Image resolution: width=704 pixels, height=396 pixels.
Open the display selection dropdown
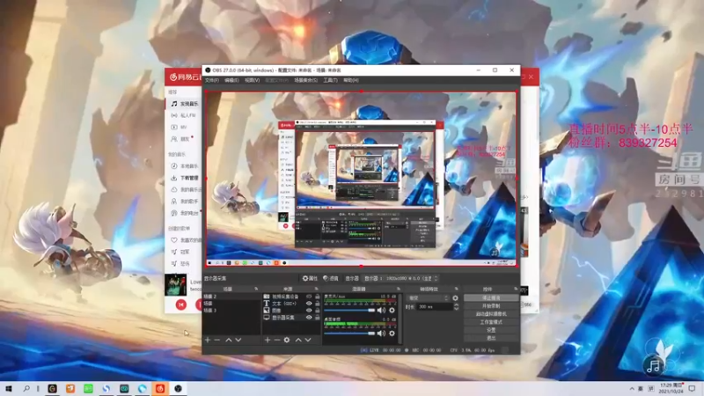(x=400, y=278)
